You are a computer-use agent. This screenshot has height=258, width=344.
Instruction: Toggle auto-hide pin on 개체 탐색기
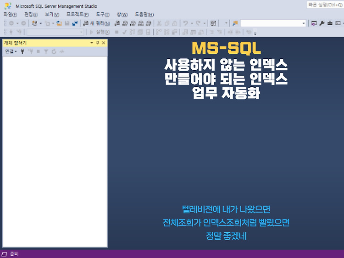(x=98, y=43)
